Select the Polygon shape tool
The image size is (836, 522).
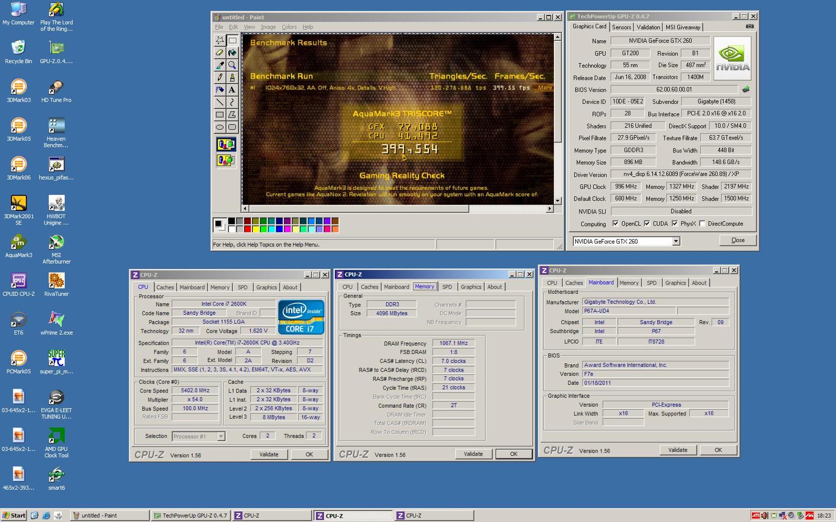pos(232,115)
